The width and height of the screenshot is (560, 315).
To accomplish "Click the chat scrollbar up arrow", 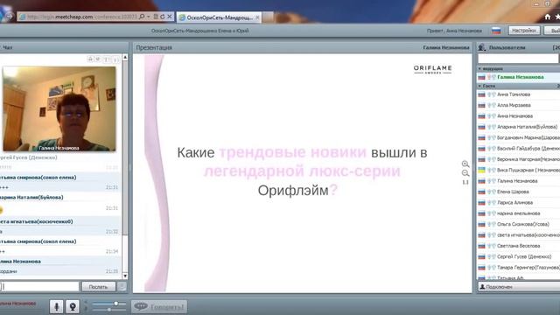I will [x=125, y=57].
